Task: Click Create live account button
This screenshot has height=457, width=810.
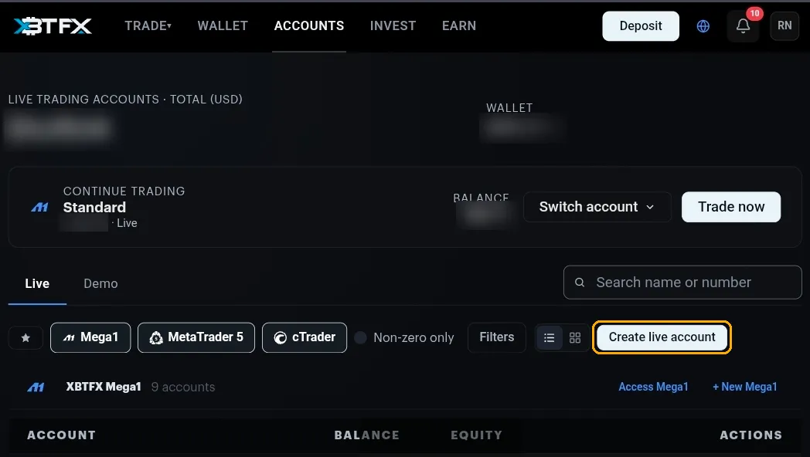Action: (x=662, y=337)
